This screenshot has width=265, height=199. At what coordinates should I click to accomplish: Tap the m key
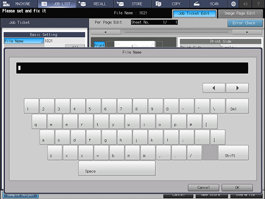[148, 152]
